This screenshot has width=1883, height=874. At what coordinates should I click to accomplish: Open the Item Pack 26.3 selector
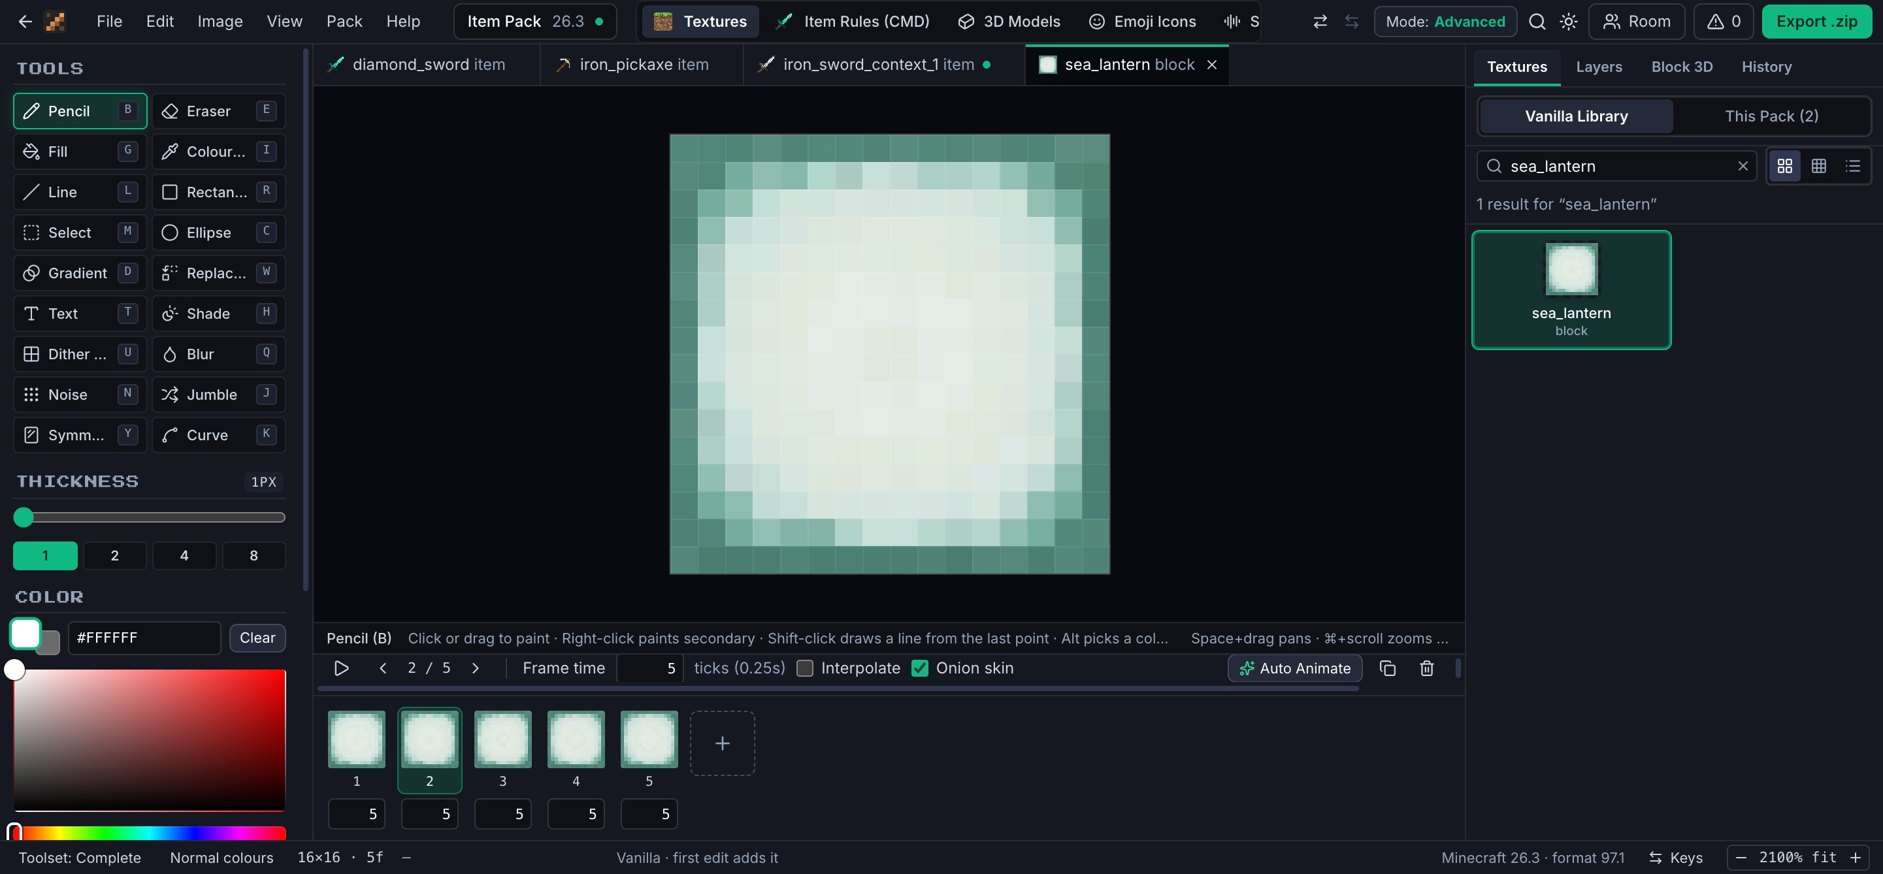535,21
